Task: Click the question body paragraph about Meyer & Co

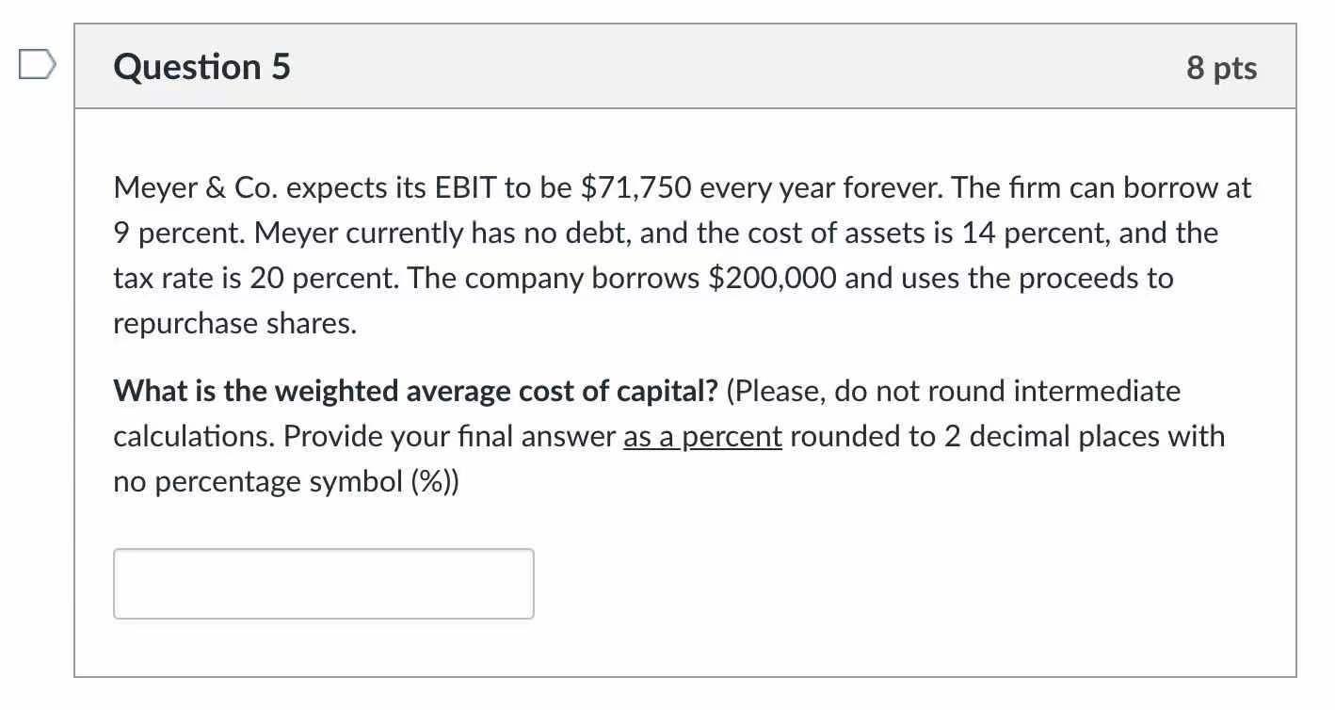Action: point(659,254)
